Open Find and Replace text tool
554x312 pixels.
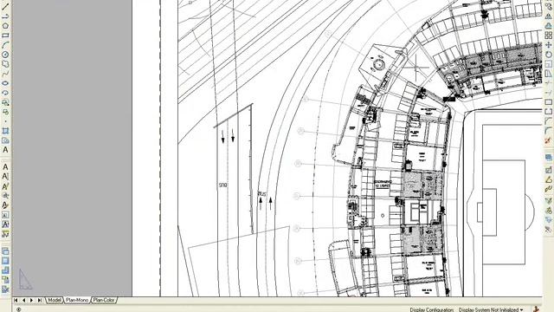pyautogui.click(x=5, y=195)
